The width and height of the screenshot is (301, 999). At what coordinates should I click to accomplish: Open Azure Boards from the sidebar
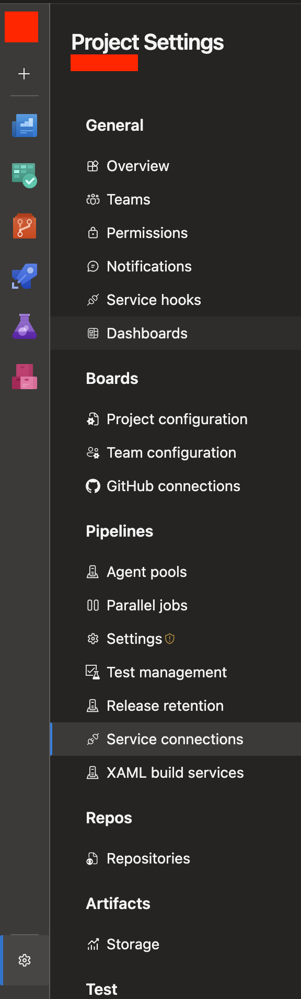(x=25, y=175)
